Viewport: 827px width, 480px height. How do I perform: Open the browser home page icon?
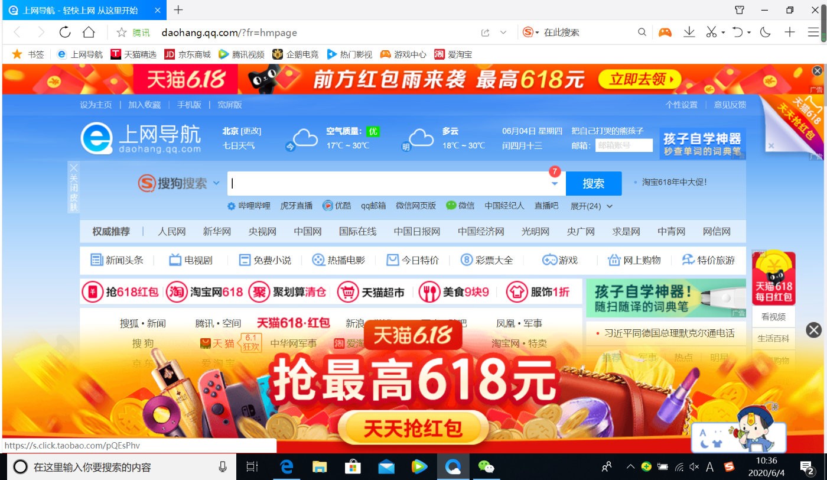tap(89, 33)
